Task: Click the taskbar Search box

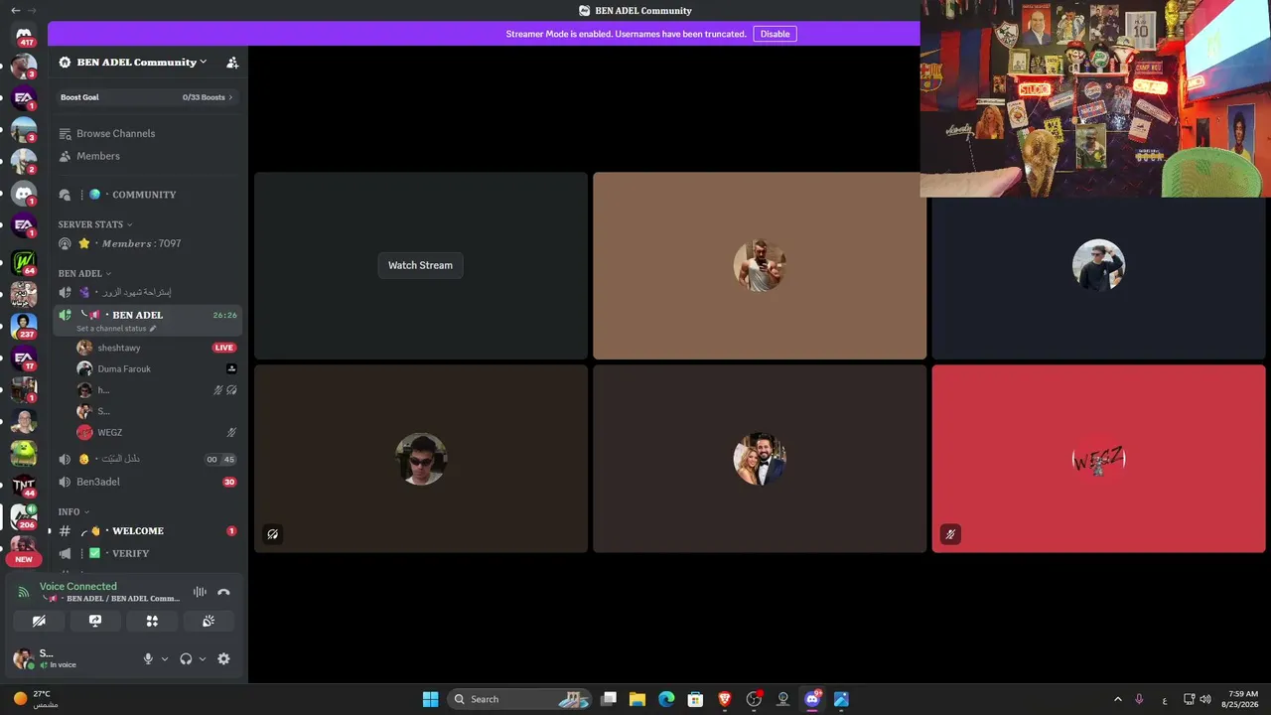Action: point(518,699)
